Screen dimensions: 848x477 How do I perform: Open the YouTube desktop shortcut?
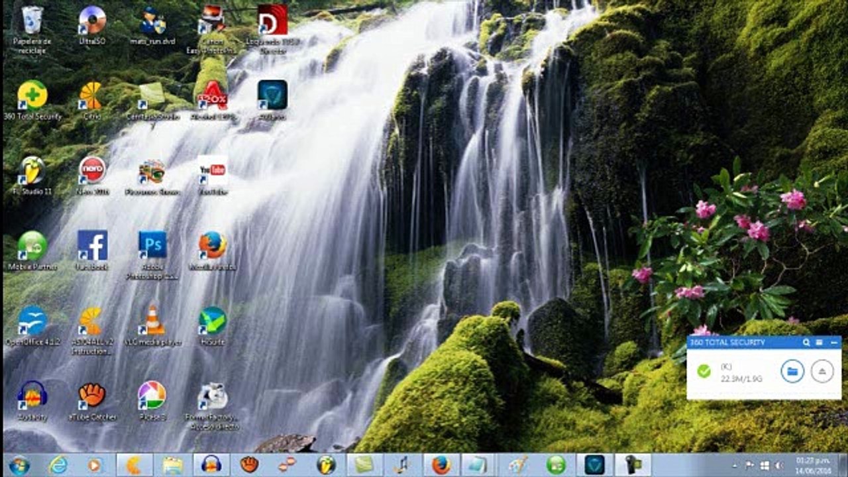click(212, 170)
